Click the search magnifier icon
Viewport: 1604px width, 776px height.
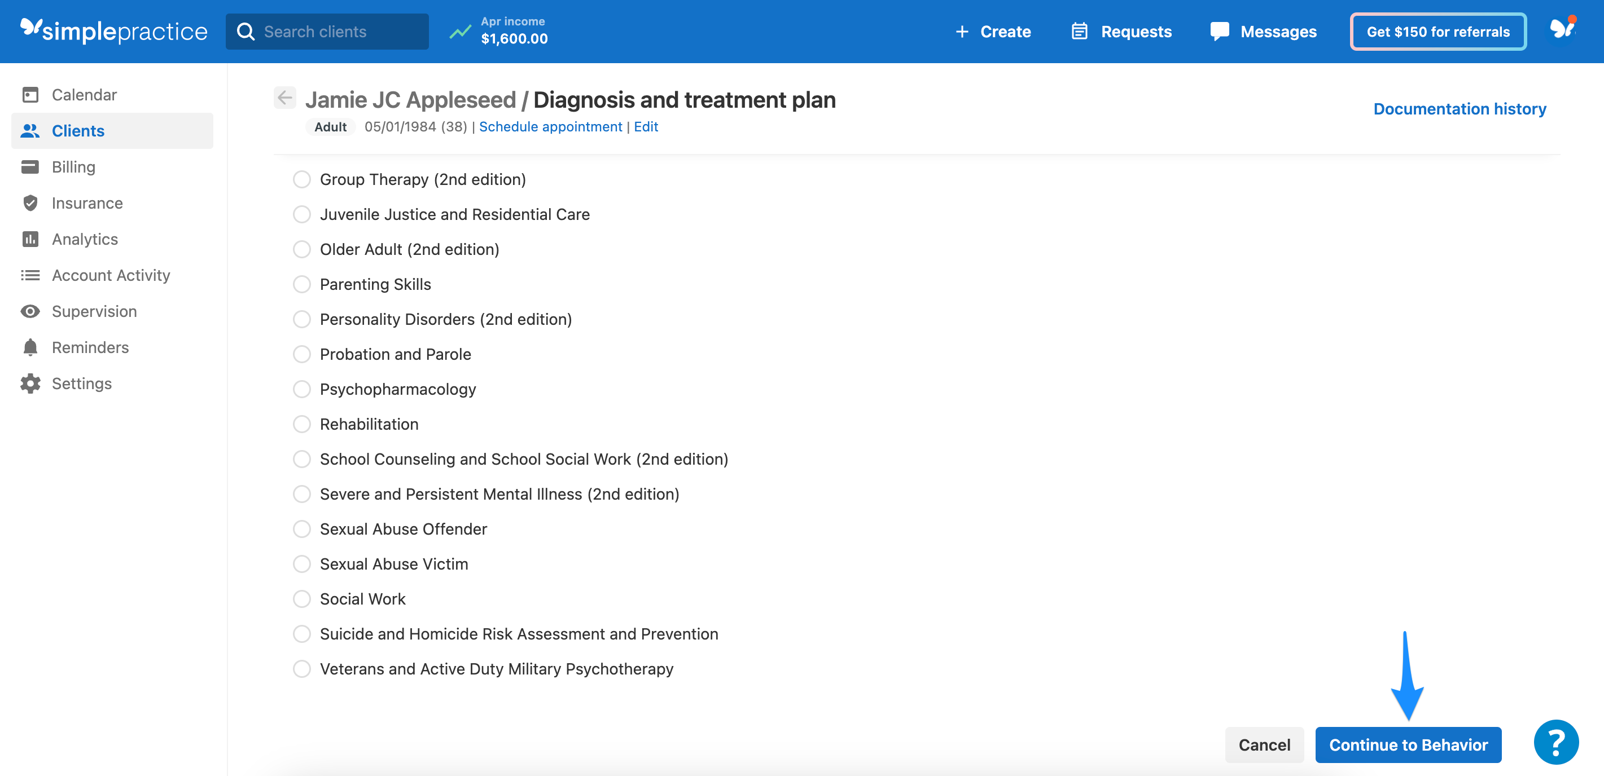246,31
